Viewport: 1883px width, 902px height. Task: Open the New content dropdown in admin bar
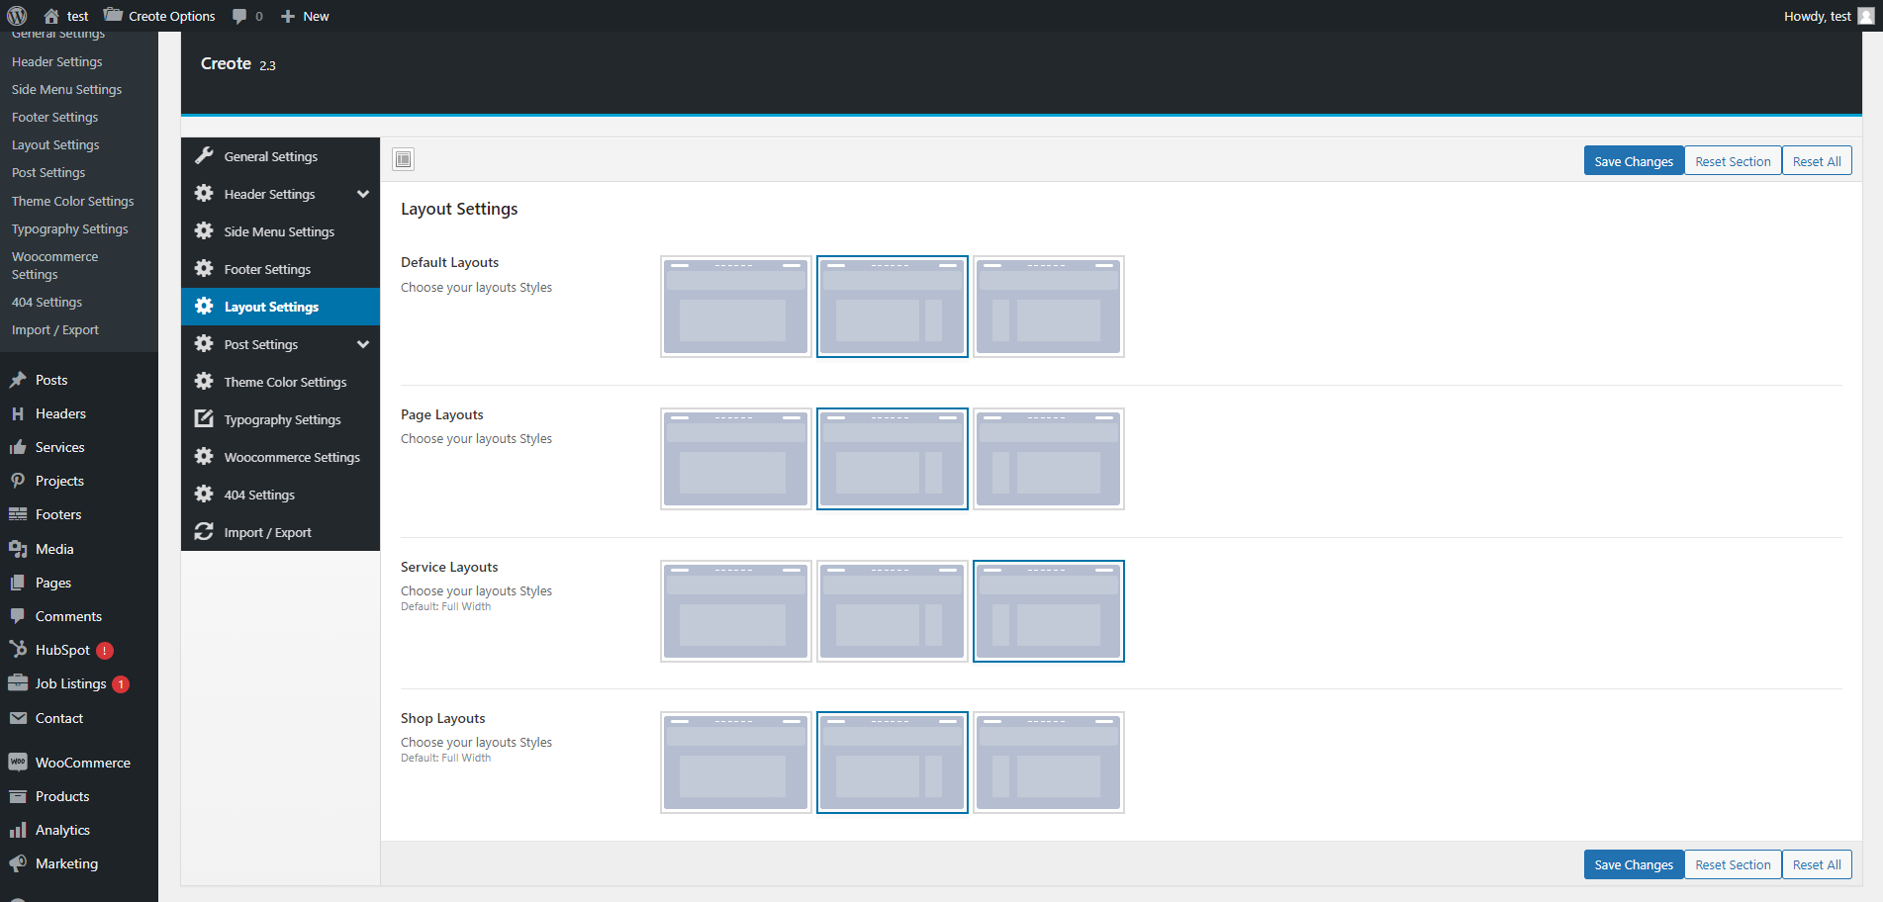[x=305, y=16]
